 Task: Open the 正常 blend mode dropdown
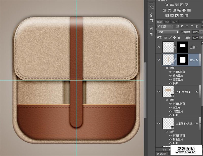pyautogui.click(x=167, y=32)
